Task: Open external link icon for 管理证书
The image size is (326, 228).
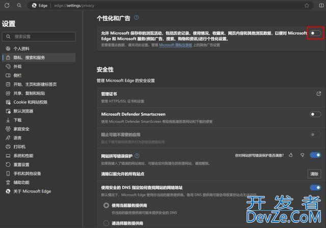Action: pos(318,94)
